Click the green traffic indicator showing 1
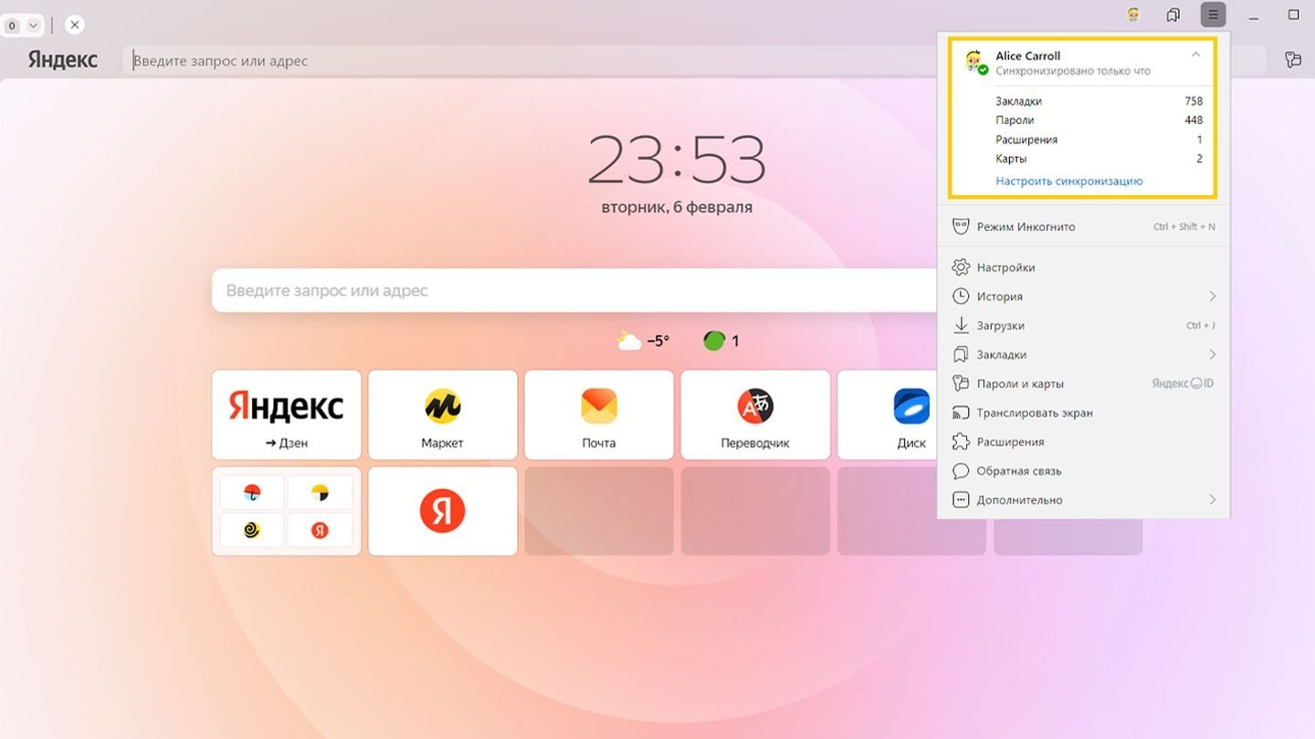The height and width of the screenshot is (739, 1315). click(721, 341)
